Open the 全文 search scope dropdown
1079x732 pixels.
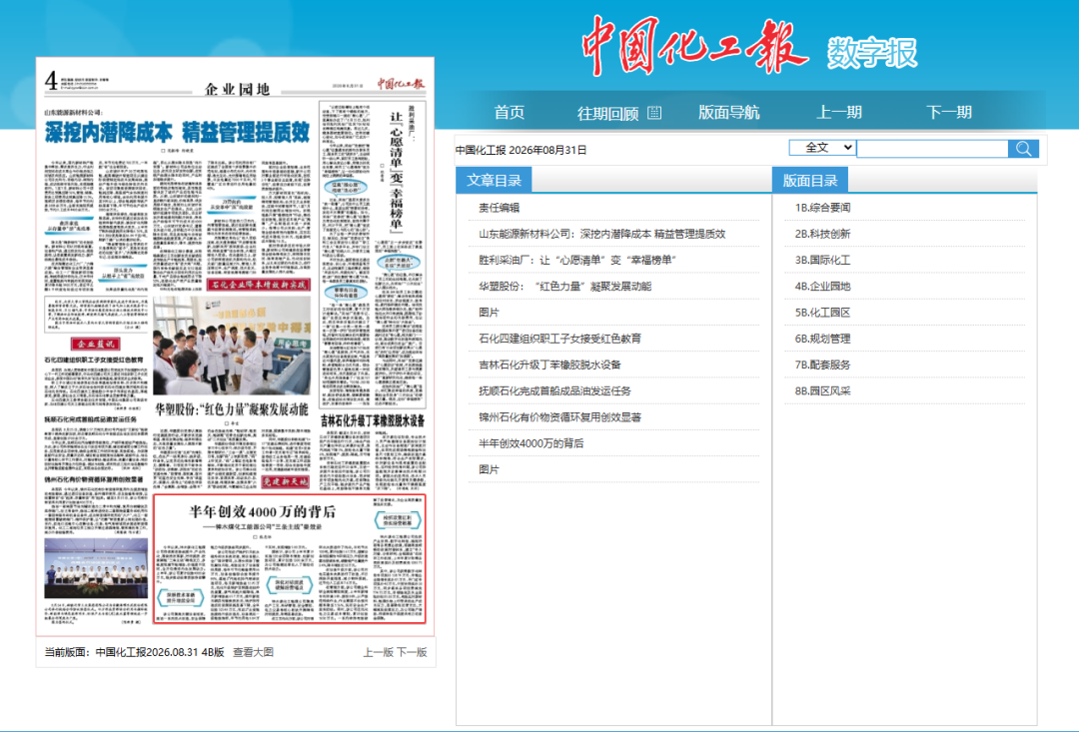click(x=821, y=147)
